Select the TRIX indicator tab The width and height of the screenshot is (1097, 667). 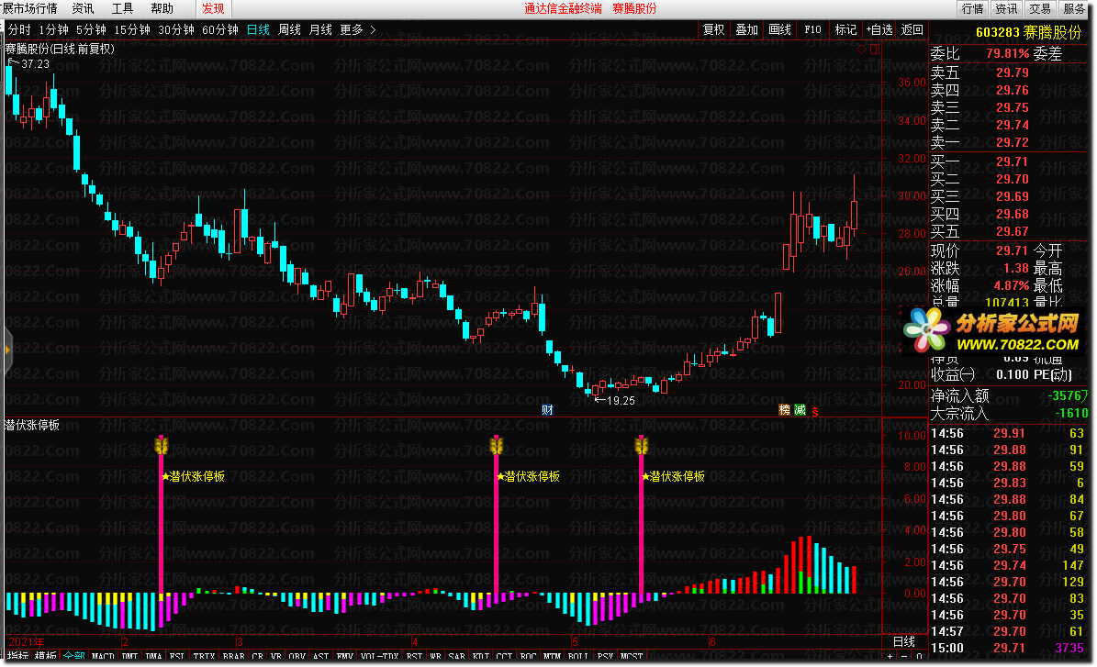(x=205, y=656)
